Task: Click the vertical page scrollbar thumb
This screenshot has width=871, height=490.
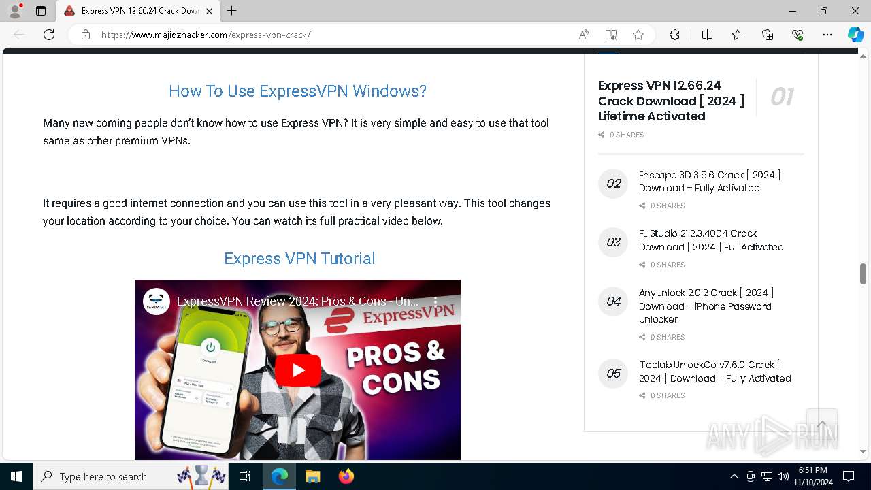Action: click(863, 274)
